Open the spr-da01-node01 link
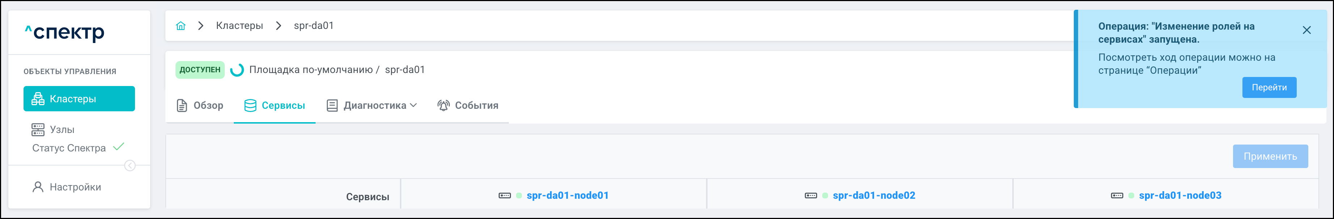1334x219 pixels. tap(567, 196)
